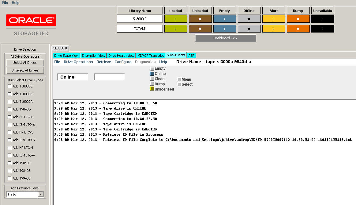This screenshot has width=356, height=205.
Task: Click the TOTALS row label
Action: coord(140,29)
